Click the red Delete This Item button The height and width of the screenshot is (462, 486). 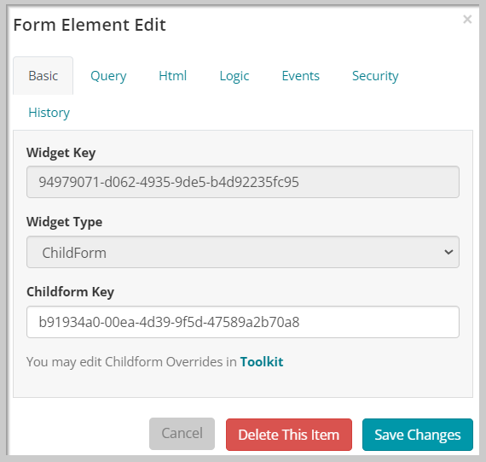pyautogui.click(x=289, y=435)
